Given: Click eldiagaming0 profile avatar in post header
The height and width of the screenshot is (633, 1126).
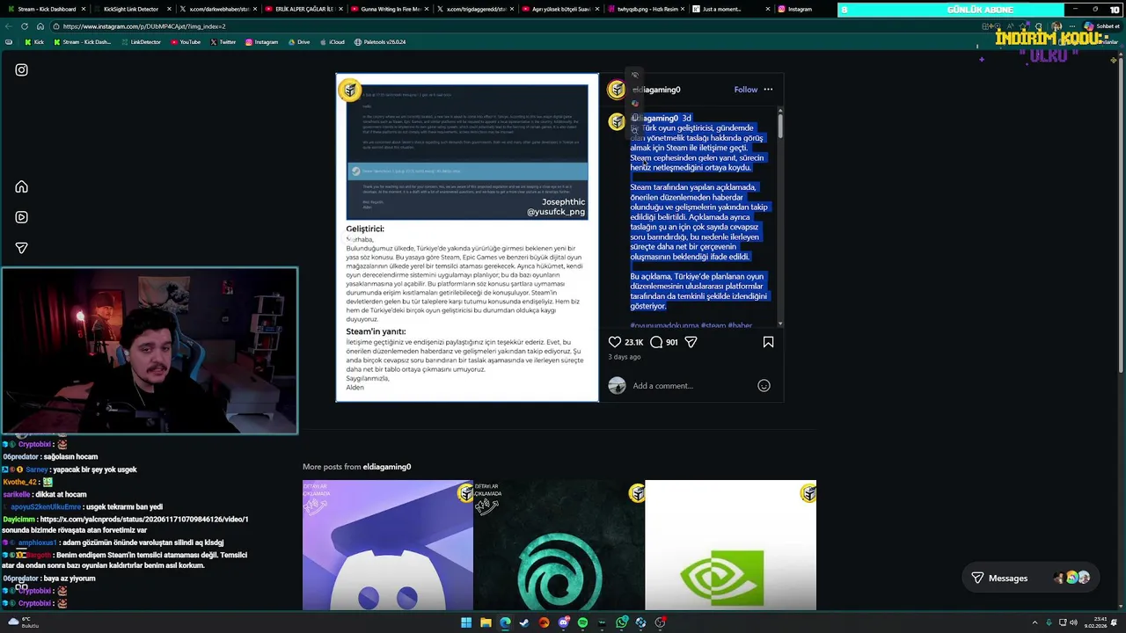Looking at the screenshot, I should (x=617, y=90).
